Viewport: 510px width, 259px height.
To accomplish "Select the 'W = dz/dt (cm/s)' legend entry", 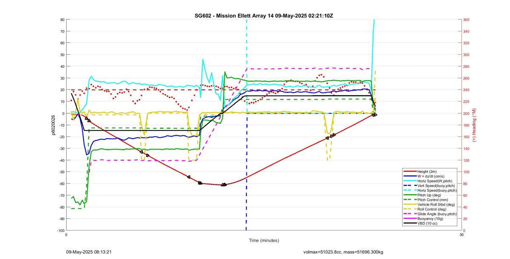I will [430, 176].
